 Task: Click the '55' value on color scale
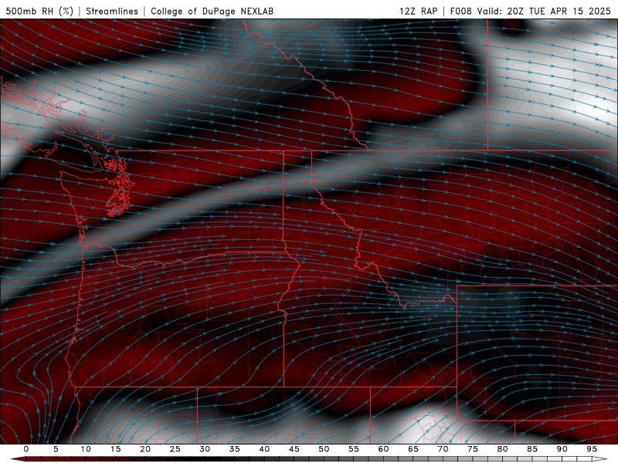pyautogui.click(x=354, y=449)
